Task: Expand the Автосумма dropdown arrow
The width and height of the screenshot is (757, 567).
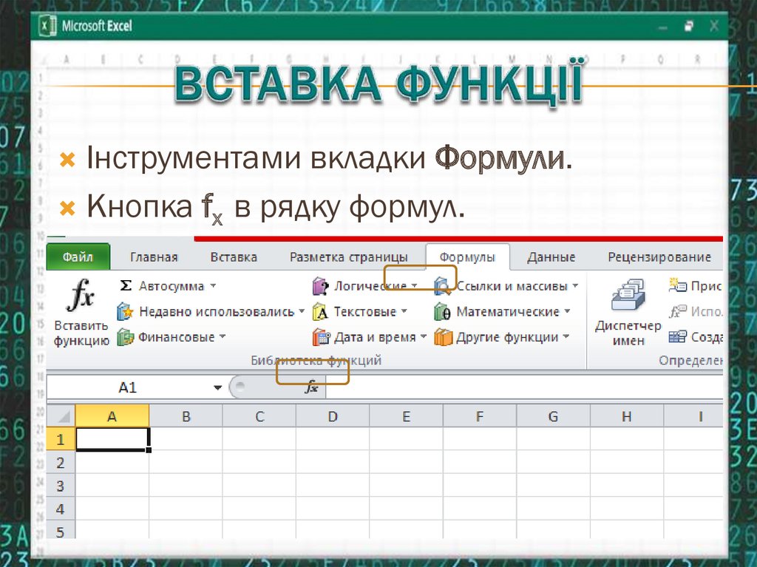Action: (213, 285)
